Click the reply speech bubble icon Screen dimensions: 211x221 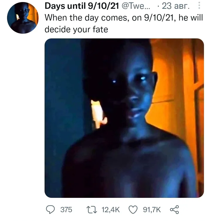[x=50, y=210]
